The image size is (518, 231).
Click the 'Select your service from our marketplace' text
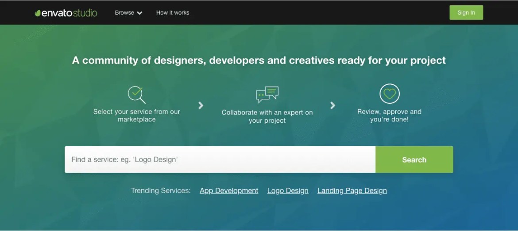(x=137, y=115)
